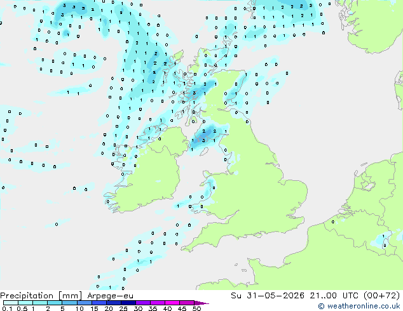Click the 'Arpege-eu' model name

(x=110, y=296)
